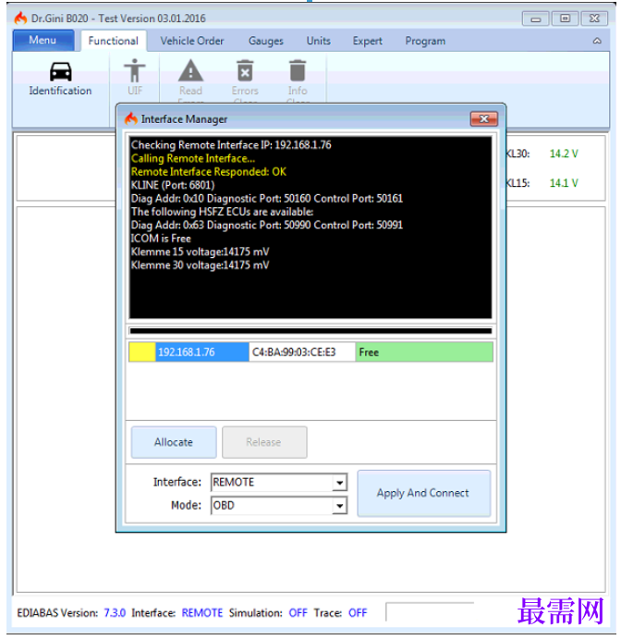The width and height of the screenshot is (621, 640).
Task: Click the Allocate button
Action: coord(174,442)
